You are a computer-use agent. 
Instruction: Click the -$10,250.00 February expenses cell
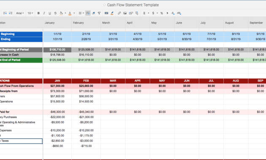[86, 131]
